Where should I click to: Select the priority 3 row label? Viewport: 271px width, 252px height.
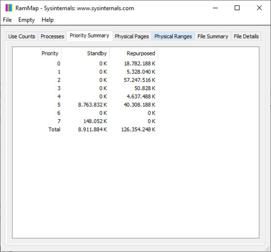click(x=59, y=88)
